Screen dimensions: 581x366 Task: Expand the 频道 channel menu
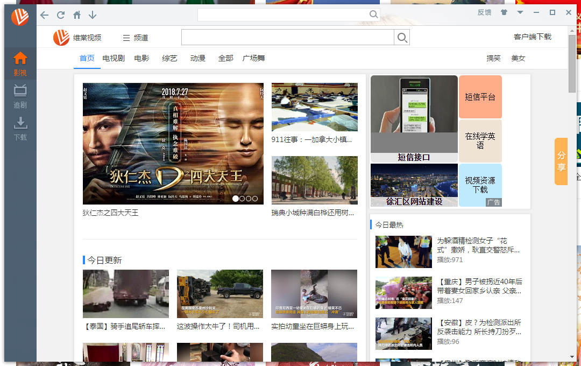pyautogui.click(x=136, y=38)
